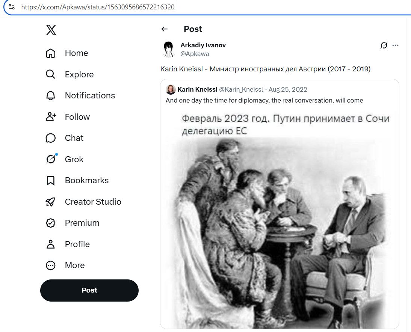Click Grok icon beside the post author
Image resolution: width=411 pixels, height=332 pixels.
[384, 45]
